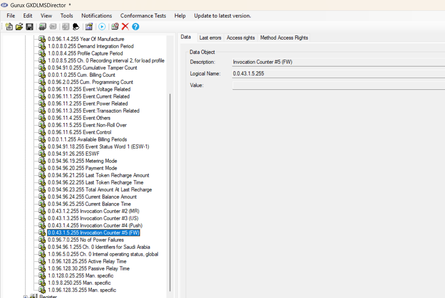This screenshot has height=298, width=445.
Task: Select Available Billing Periods object
Action: pyautogui.click(x=87, y=139)
